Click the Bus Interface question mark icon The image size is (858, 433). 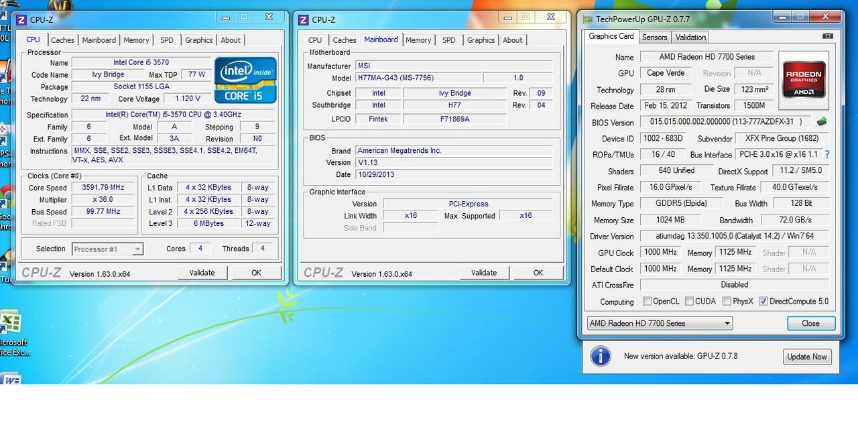pyautogui.click(x=827, y=154)
